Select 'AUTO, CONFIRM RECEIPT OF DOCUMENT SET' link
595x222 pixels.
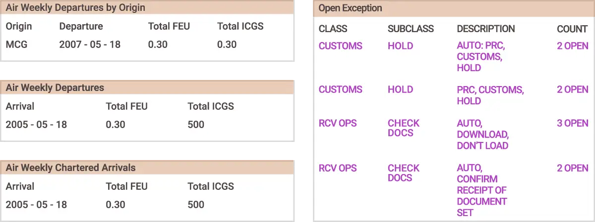481,190
